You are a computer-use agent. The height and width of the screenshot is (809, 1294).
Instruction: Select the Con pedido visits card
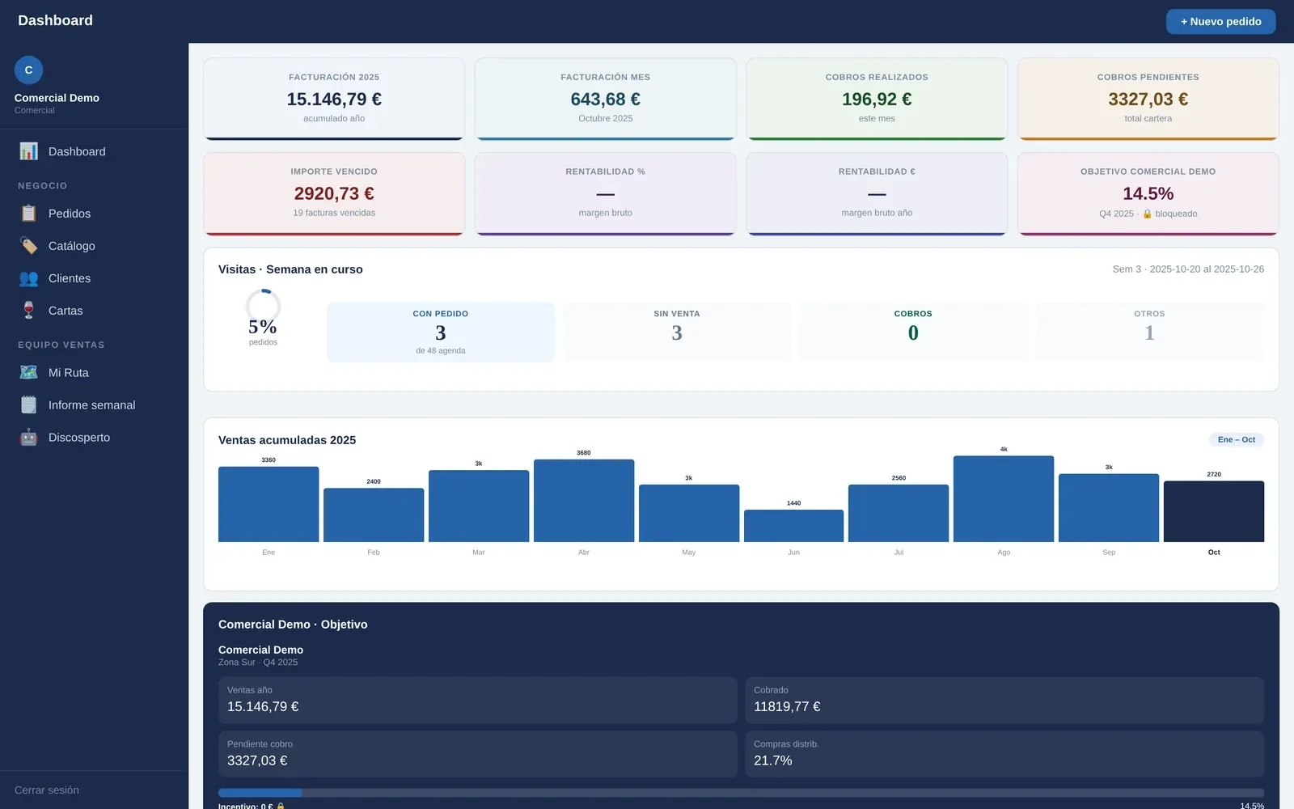coord(441,332)
